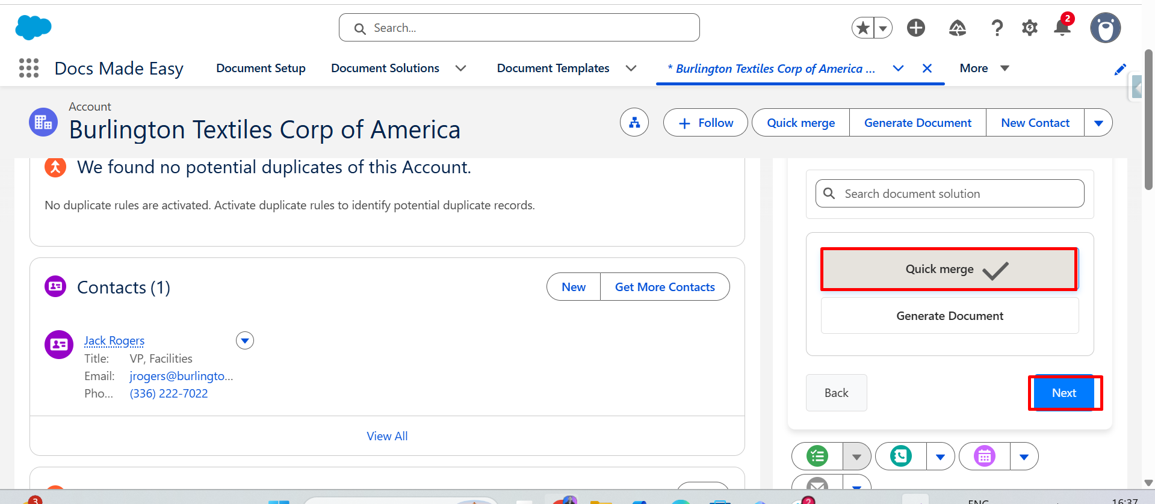Viewport: 1155px width, 504px height.
Task: Click the Log a Call icon
Action: (901, 456)
